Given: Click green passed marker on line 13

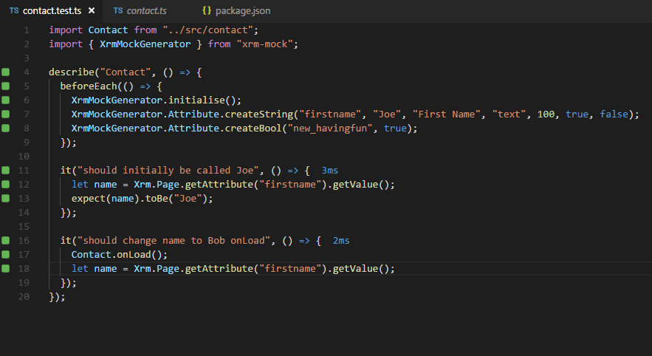Looking at the screenshot, I should 5,198.
